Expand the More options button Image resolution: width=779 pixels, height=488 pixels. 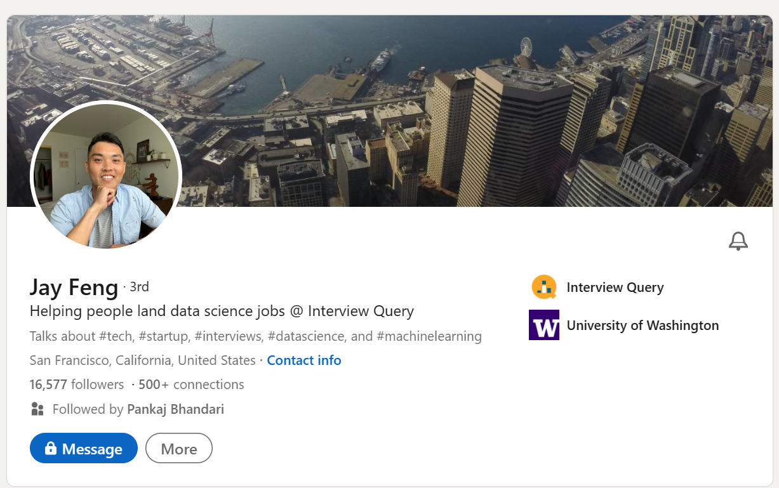(179, 449)
